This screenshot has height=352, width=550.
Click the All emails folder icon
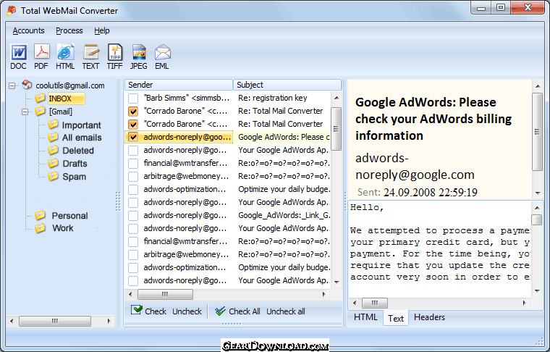53,137
